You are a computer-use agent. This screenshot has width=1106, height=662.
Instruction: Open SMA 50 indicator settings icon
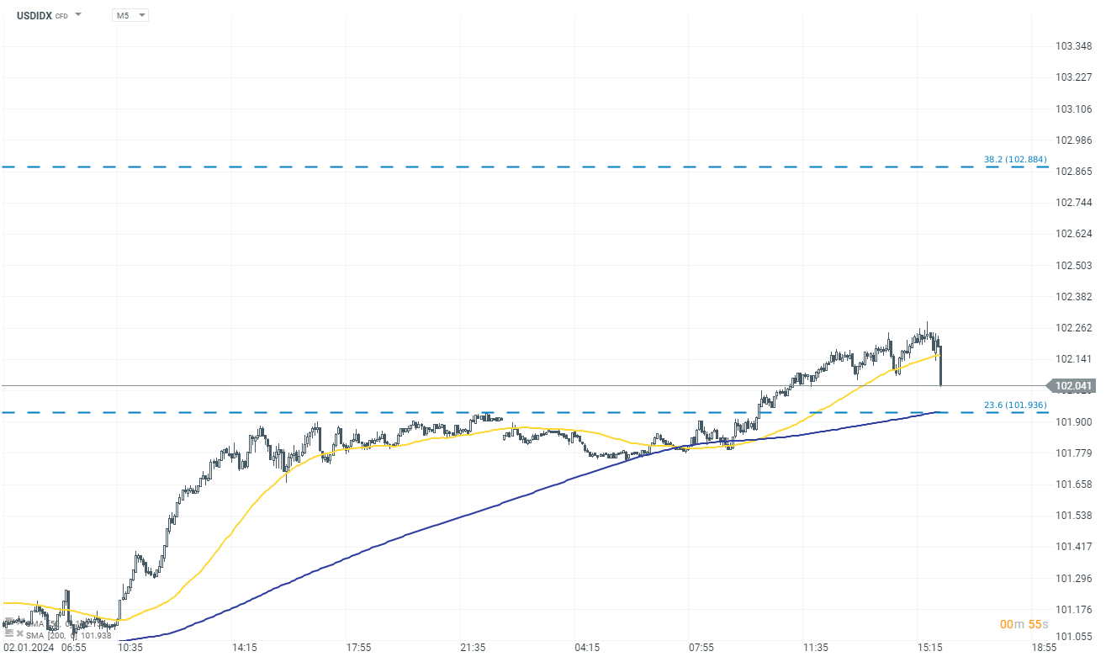9,623
